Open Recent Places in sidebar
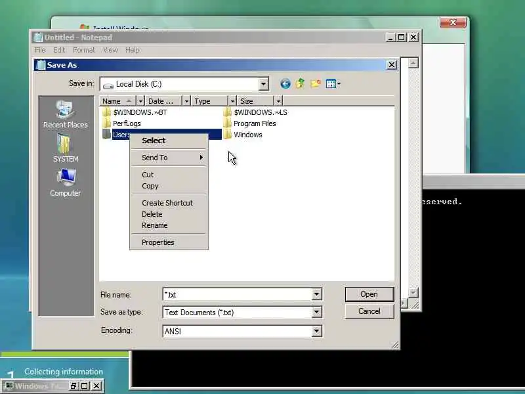This screenshot has height=394, width=525. pyautogui.click(x=65, y=114)
